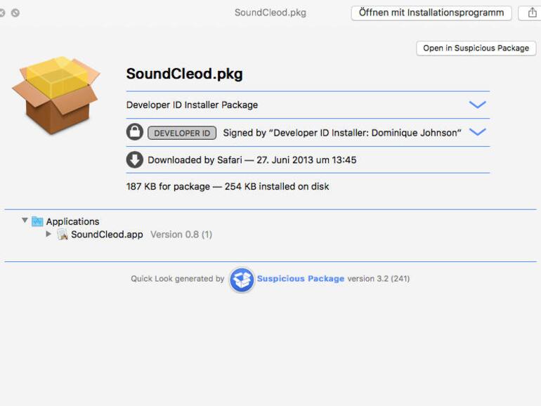The image size is (541, 406).
Task: Click the Suspicious Package logo icon
Action: click(241, 279)
